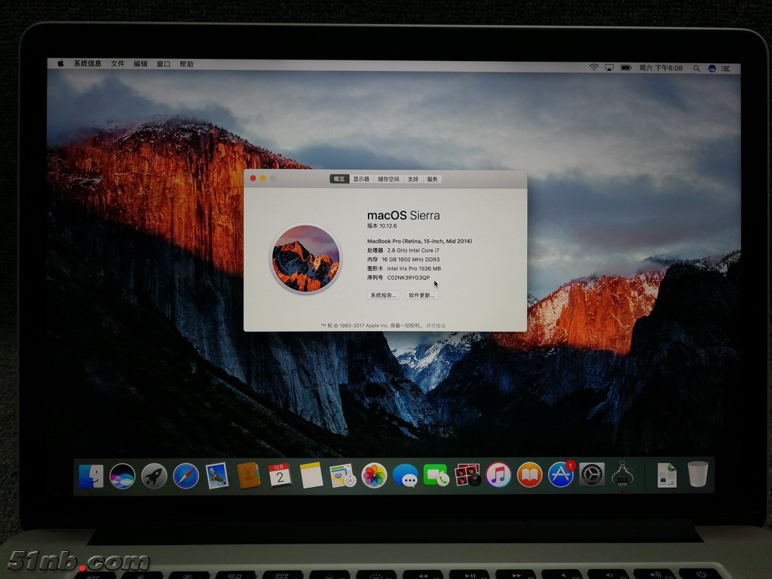Open the Mail stamp icon
Image resolution: width=772 pixels, height=579 pixels.
click(217, 476)
